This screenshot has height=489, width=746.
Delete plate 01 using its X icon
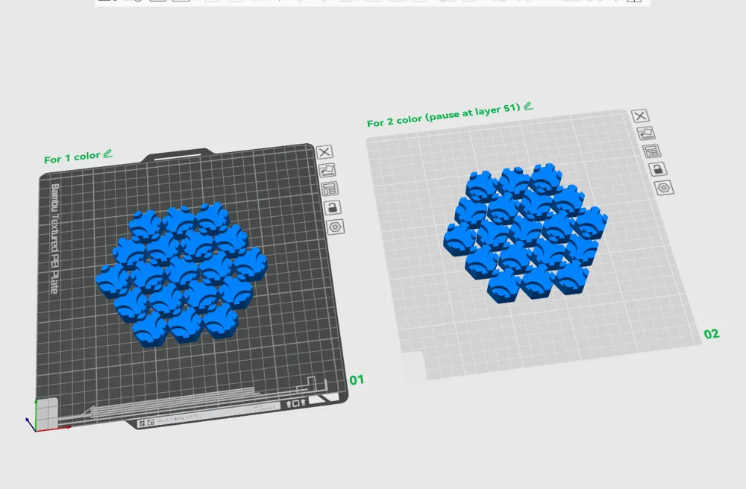pos(325,152)
